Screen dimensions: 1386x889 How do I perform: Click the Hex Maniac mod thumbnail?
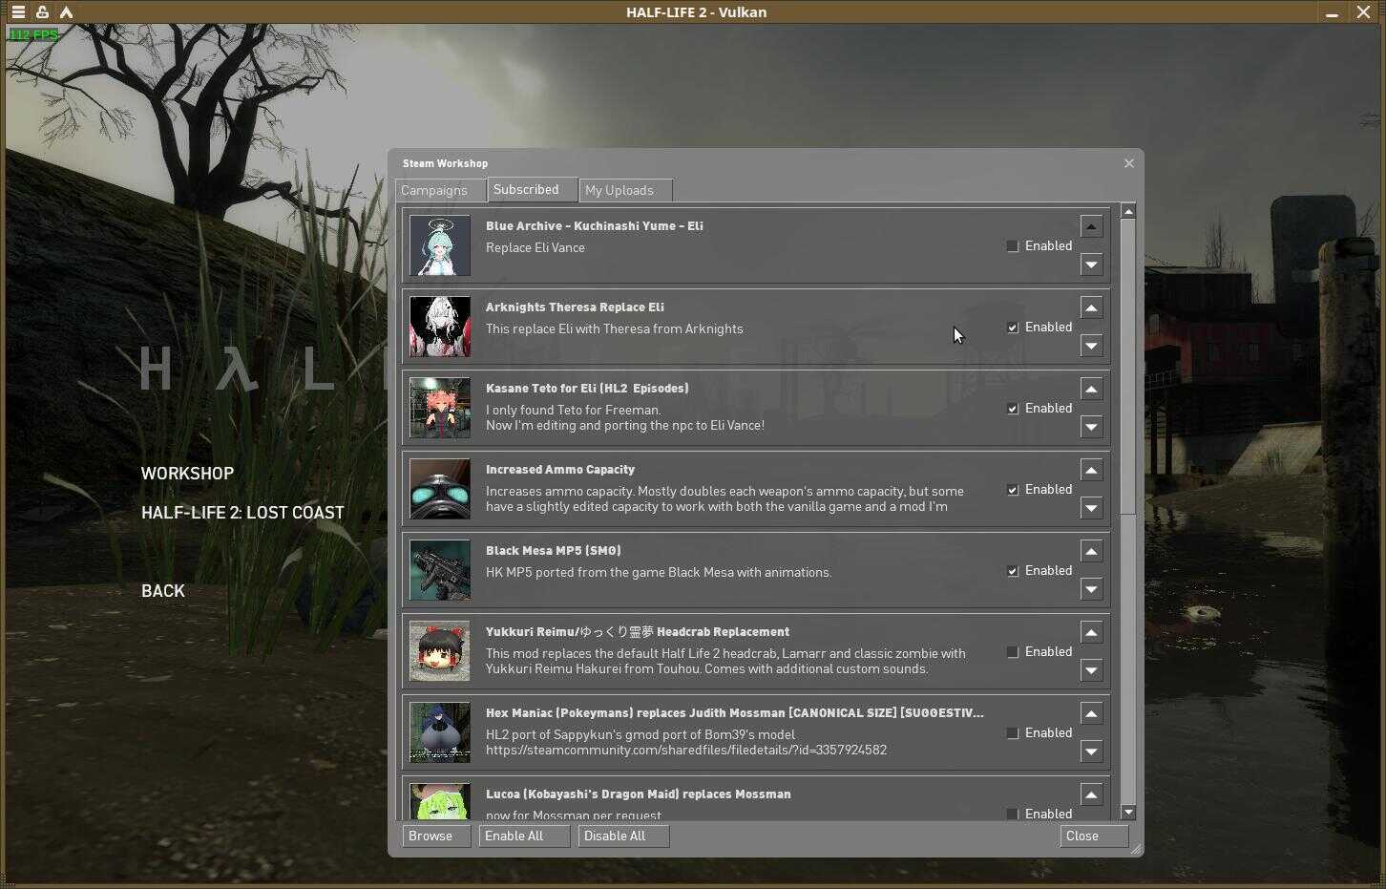[x=440, y=732]
